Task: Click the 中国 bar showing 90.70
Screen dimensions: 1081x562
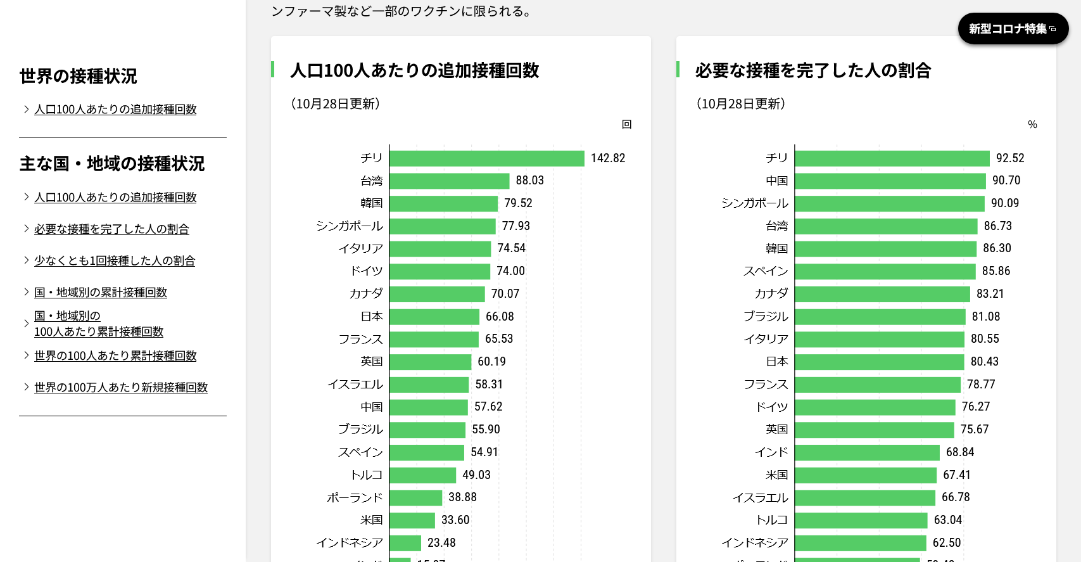Action: [890, 181]
